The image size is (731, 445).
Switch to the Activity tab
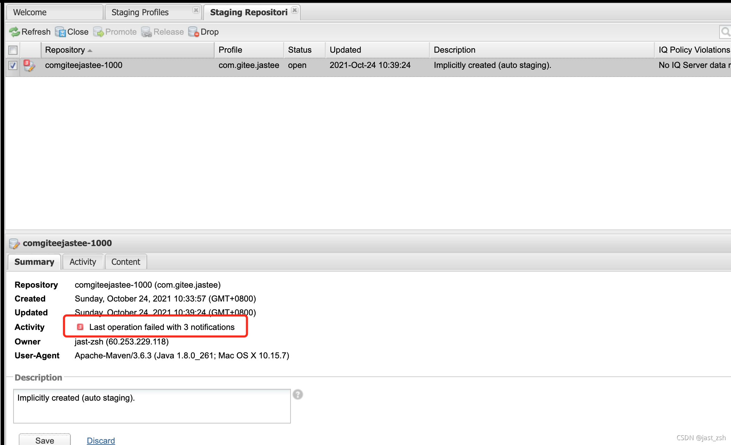pos(83,262)
